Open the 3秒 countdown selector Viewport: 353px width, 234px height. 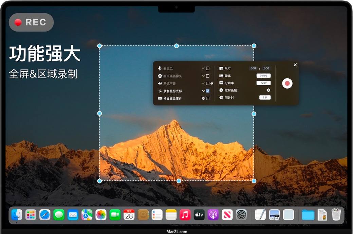[x=265, y=97]
